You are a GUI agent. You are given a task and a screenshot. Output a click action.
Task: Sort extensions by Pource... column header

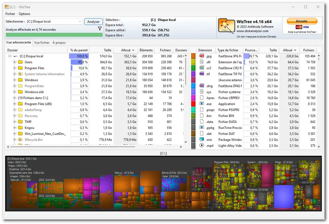click(x=251, y=50)
